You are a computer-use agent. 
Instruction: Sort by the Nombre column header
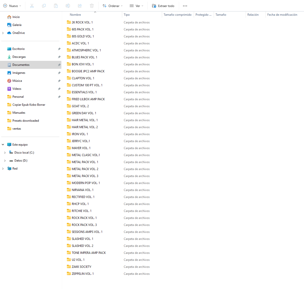click(x=75, y=15)
